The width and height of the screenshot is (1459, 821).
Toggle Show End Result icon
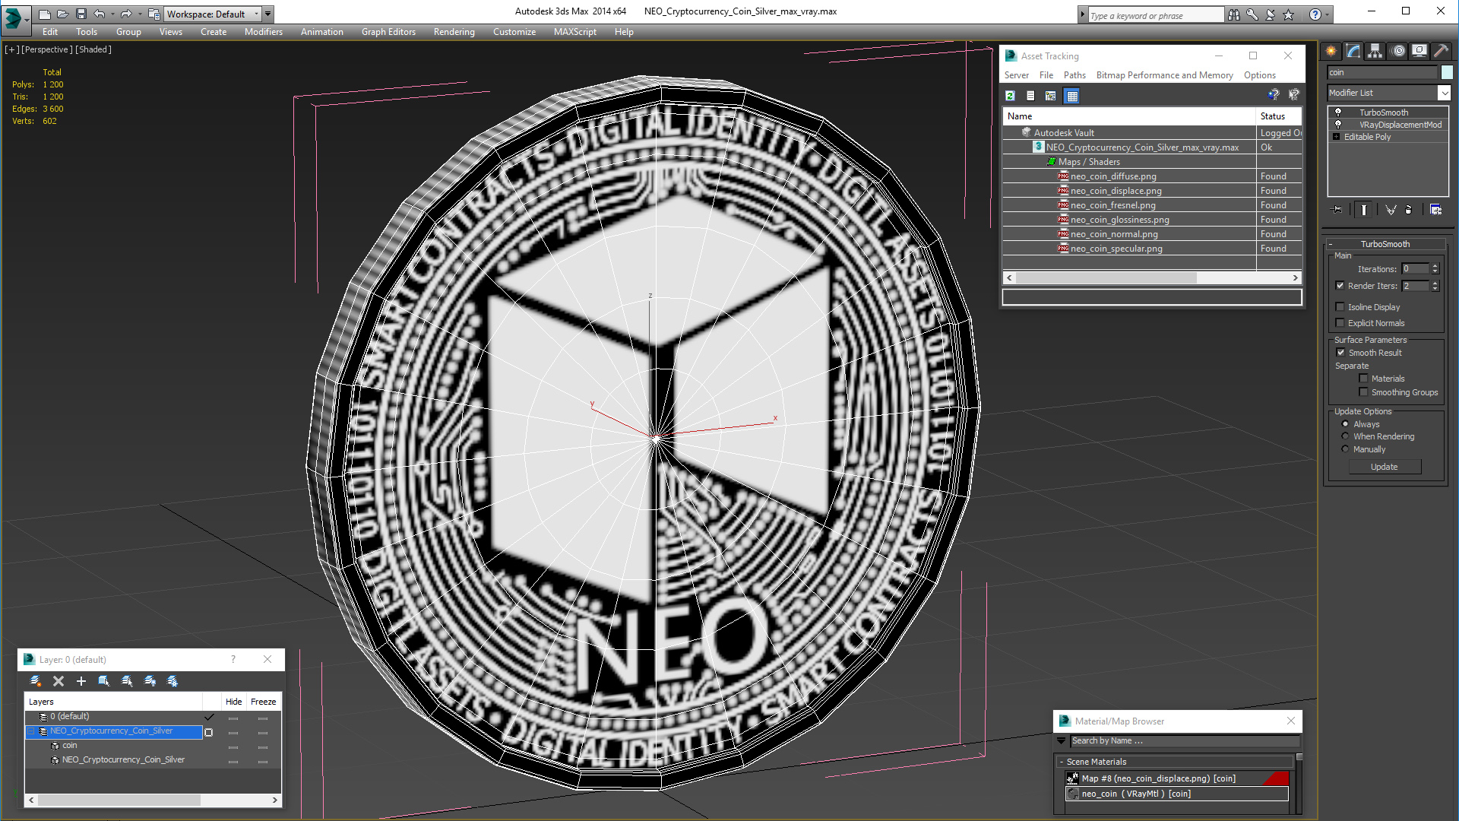(1364, 210)
